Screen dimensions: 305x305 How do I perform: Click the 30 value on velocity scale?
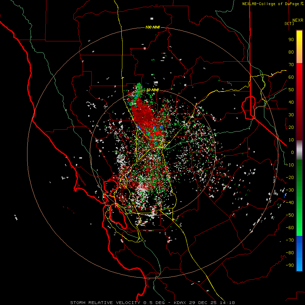[291, 115]
